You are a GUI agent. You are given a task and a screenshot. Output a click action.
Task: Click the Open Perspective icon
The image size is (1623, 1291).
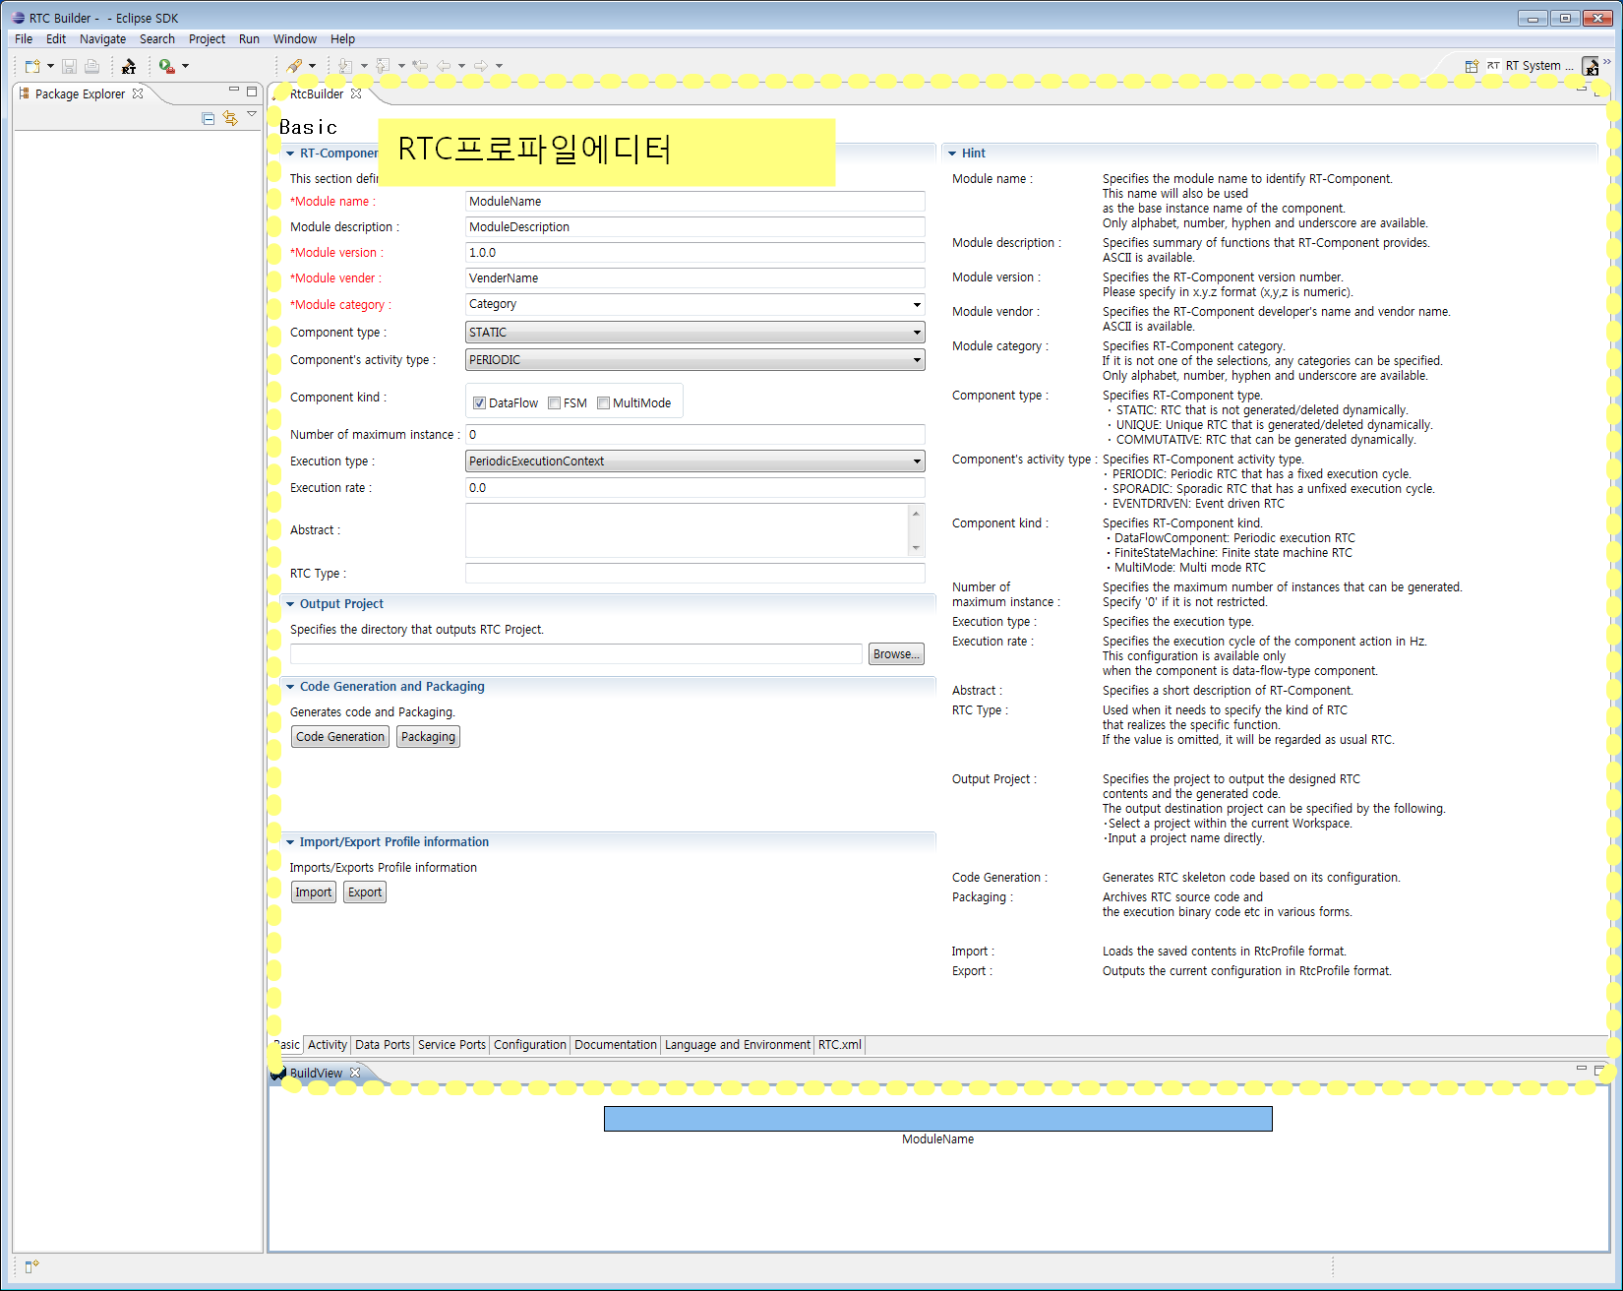(x=1472, y=66)
